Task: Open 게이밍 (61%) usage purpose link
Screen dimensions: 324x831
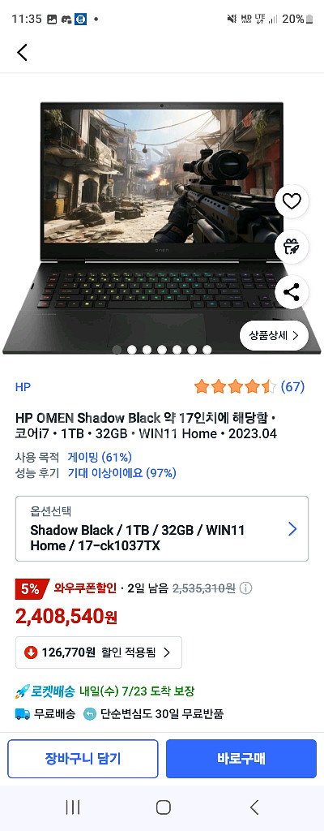Action: click(100, 457)
